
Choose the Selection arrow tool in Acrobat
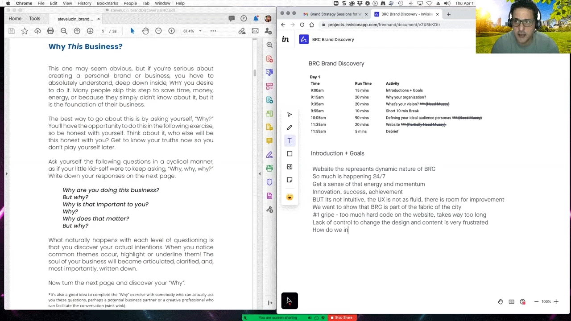coord(132,31)
